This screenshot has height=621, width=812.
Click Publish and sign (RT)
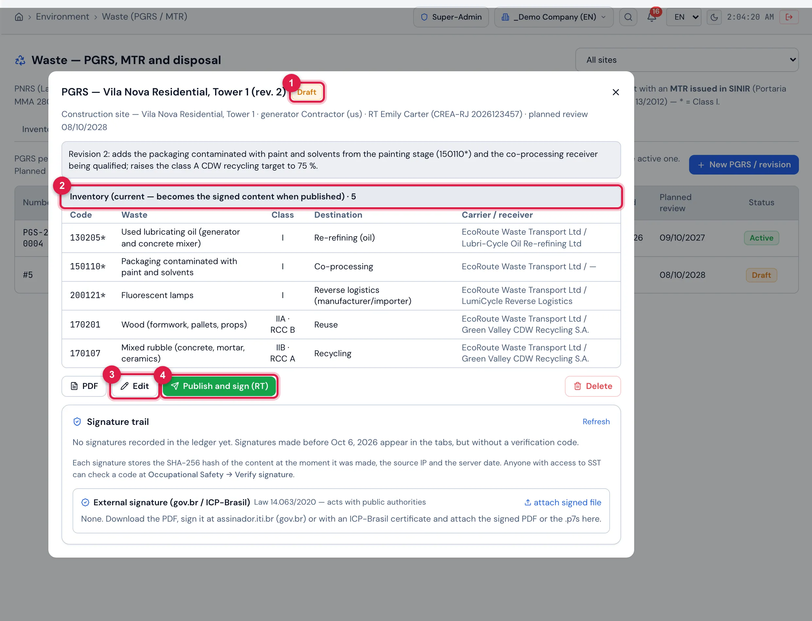click(220, 386)
